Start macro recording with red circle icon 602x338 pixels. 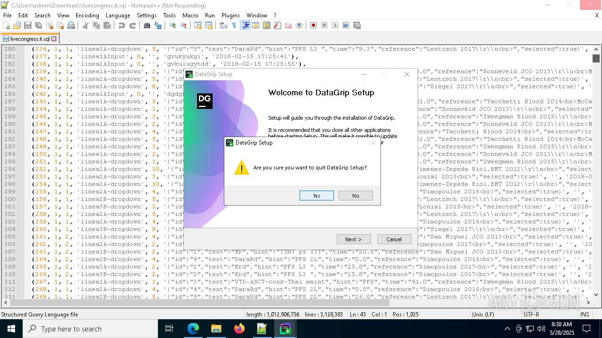[x=314, y=25]
